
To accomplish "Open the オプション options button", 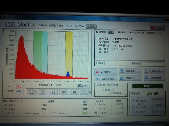I will 158,111.
